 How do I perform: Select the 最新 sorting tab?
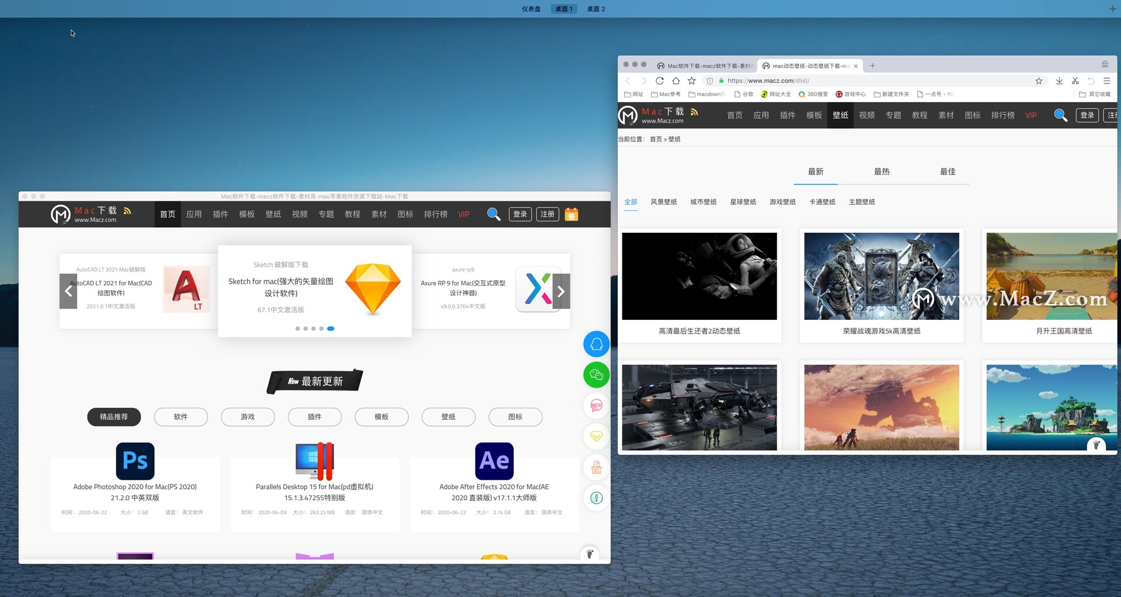coord(816,172)
